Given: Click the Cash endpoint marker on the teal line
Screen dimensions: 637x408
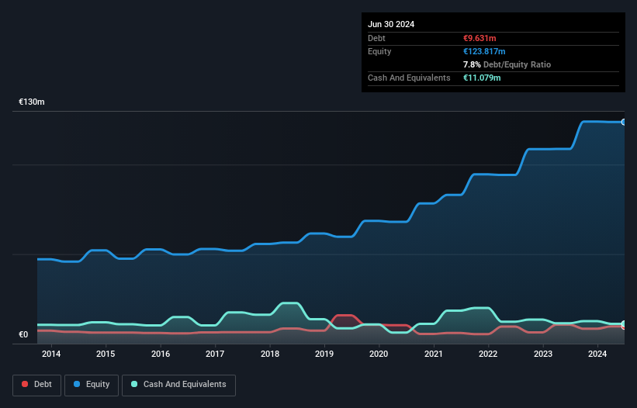Looking at the screenshot, I should coord(624,323).
